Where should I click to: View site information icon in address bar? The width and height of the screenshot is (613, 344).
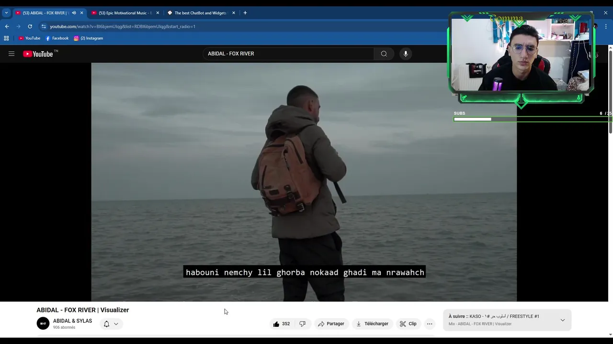point(44,26)
